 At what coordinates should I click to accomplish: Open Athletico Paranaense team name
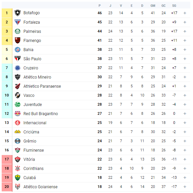pyautogui.click(x=42, y=86)
